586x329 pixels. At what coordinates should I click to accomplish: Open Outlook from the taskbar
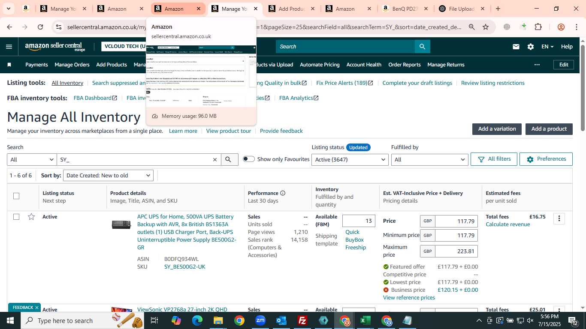click(281, 320)
